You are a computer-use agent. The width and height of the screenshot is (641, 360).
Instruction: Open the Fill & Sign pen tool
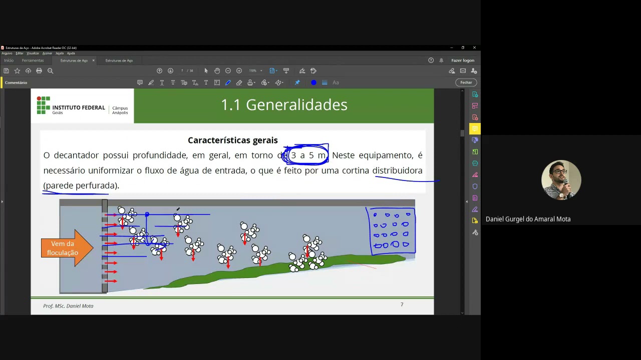[302, 70]
